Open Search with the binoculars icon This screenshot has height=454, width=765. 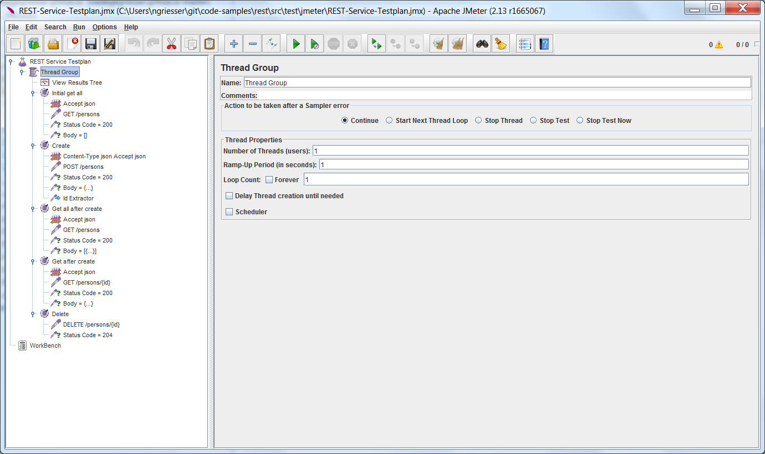pyautogui.click(x=482, y=44)
